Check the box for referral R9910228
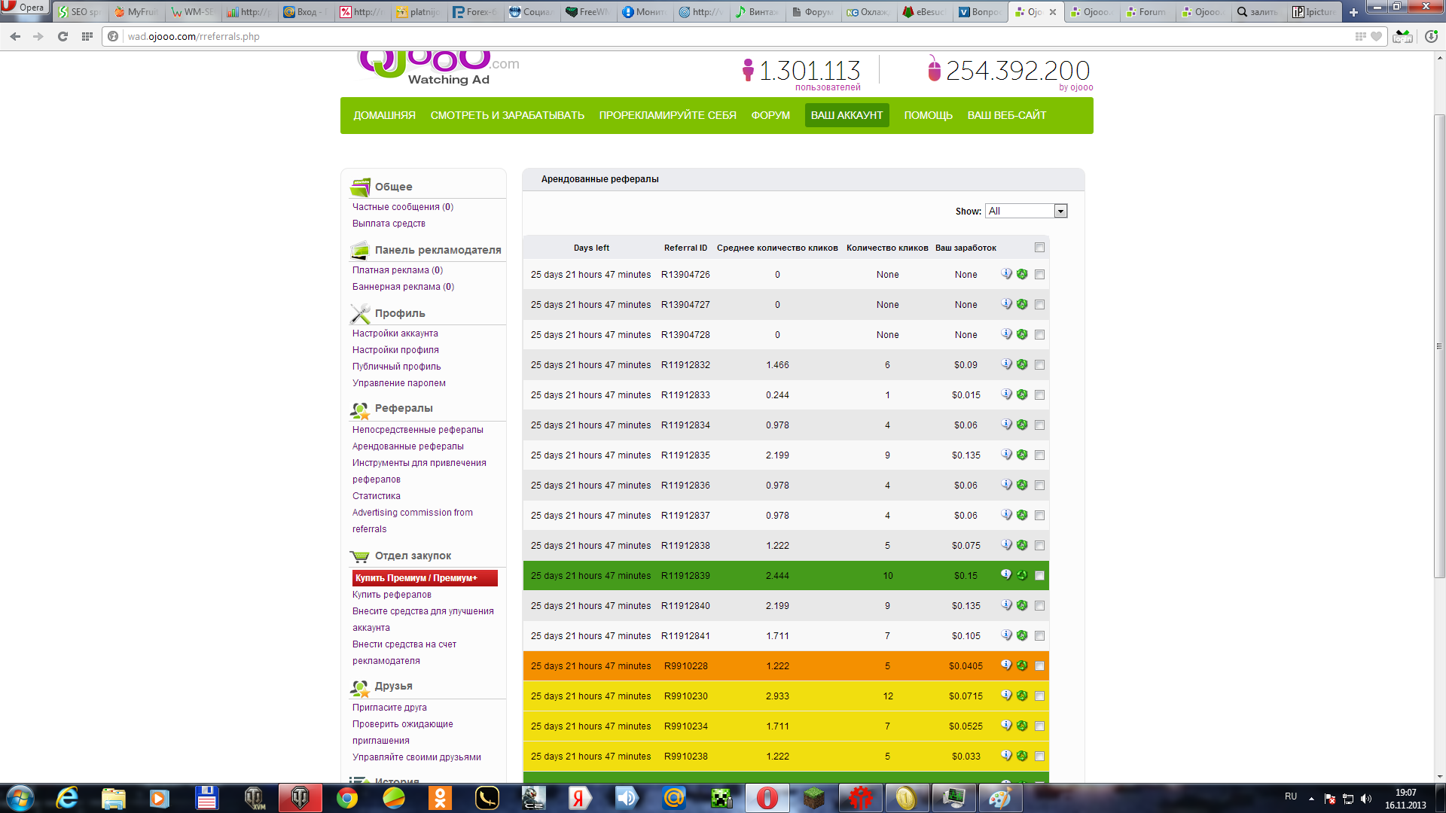 (x=1040, y=666)
